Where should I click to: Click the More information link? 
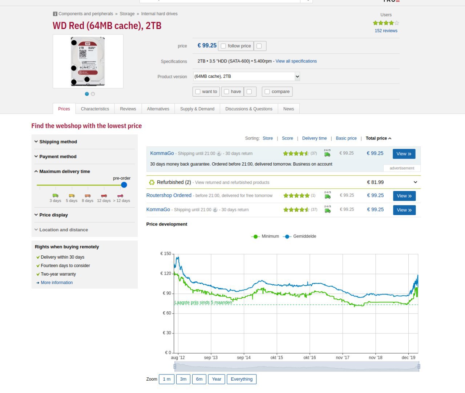(x=57, y=283)
